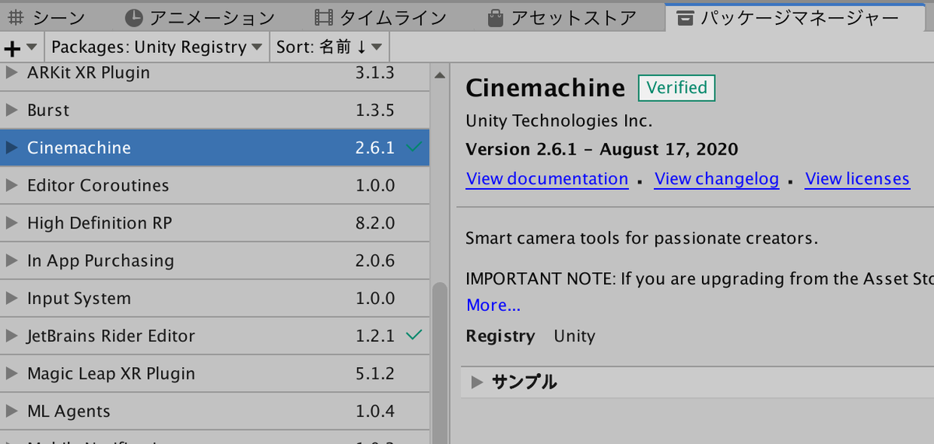This screenshot has height=444, width=934.
Task: Open the Packages: Unity Registry dropdown
Action: tap(157, 47)
